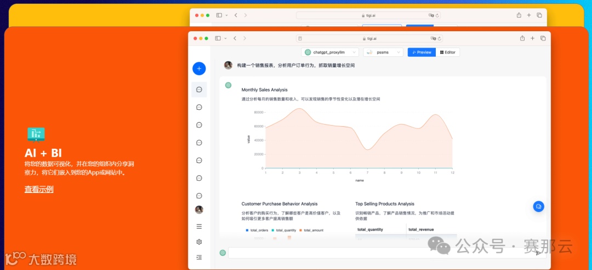This screenshot has width=592, height=270.
Task: Click the reader icon in front address bar
Action: pyautogui.click(x=300, y=38)
